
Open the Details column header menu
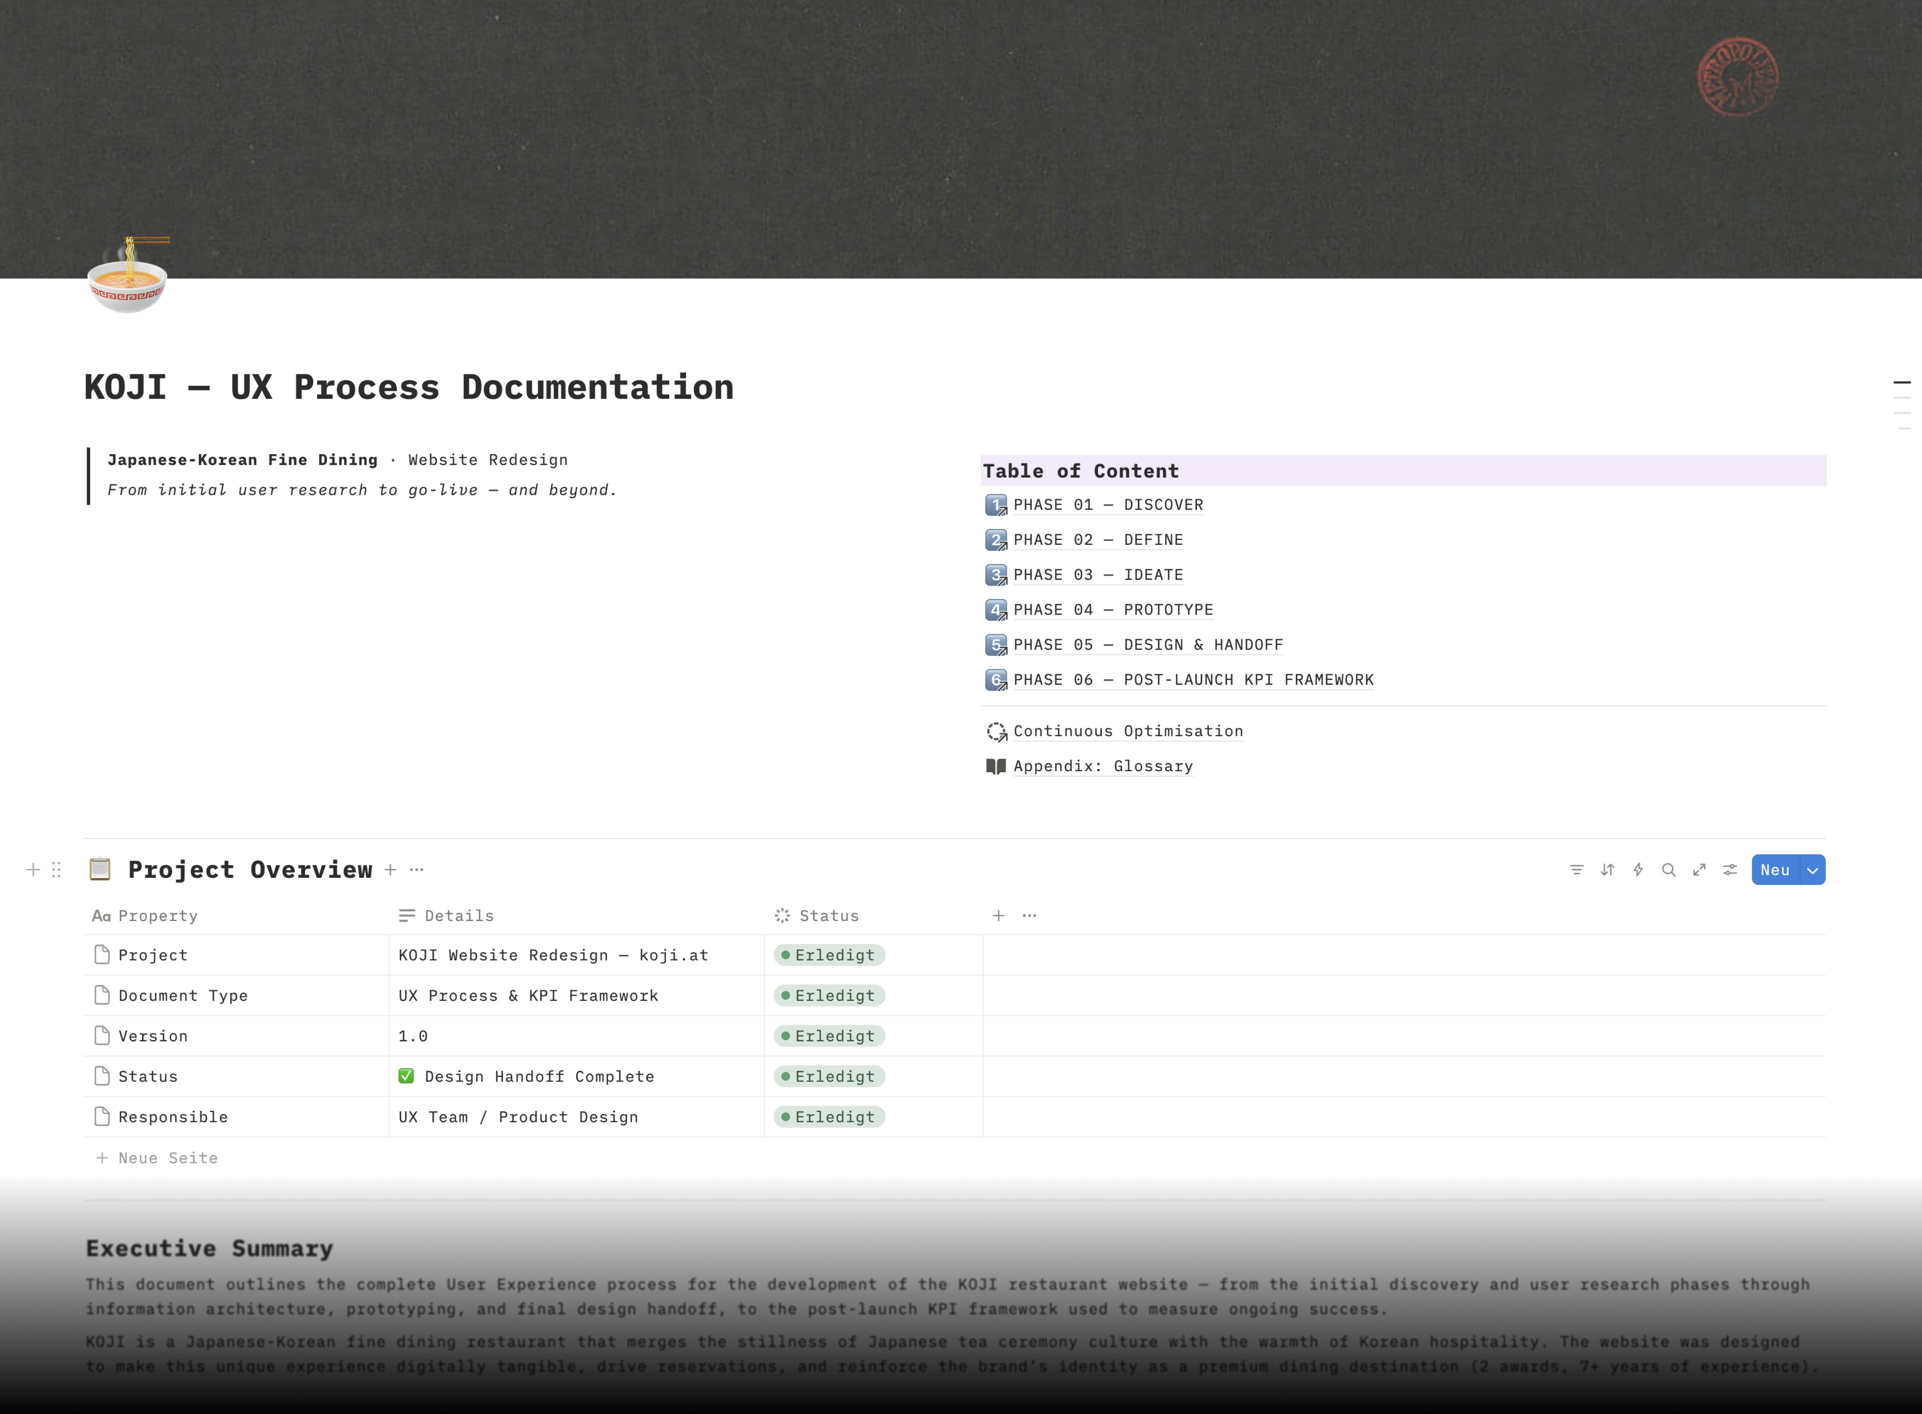[459, 916]
